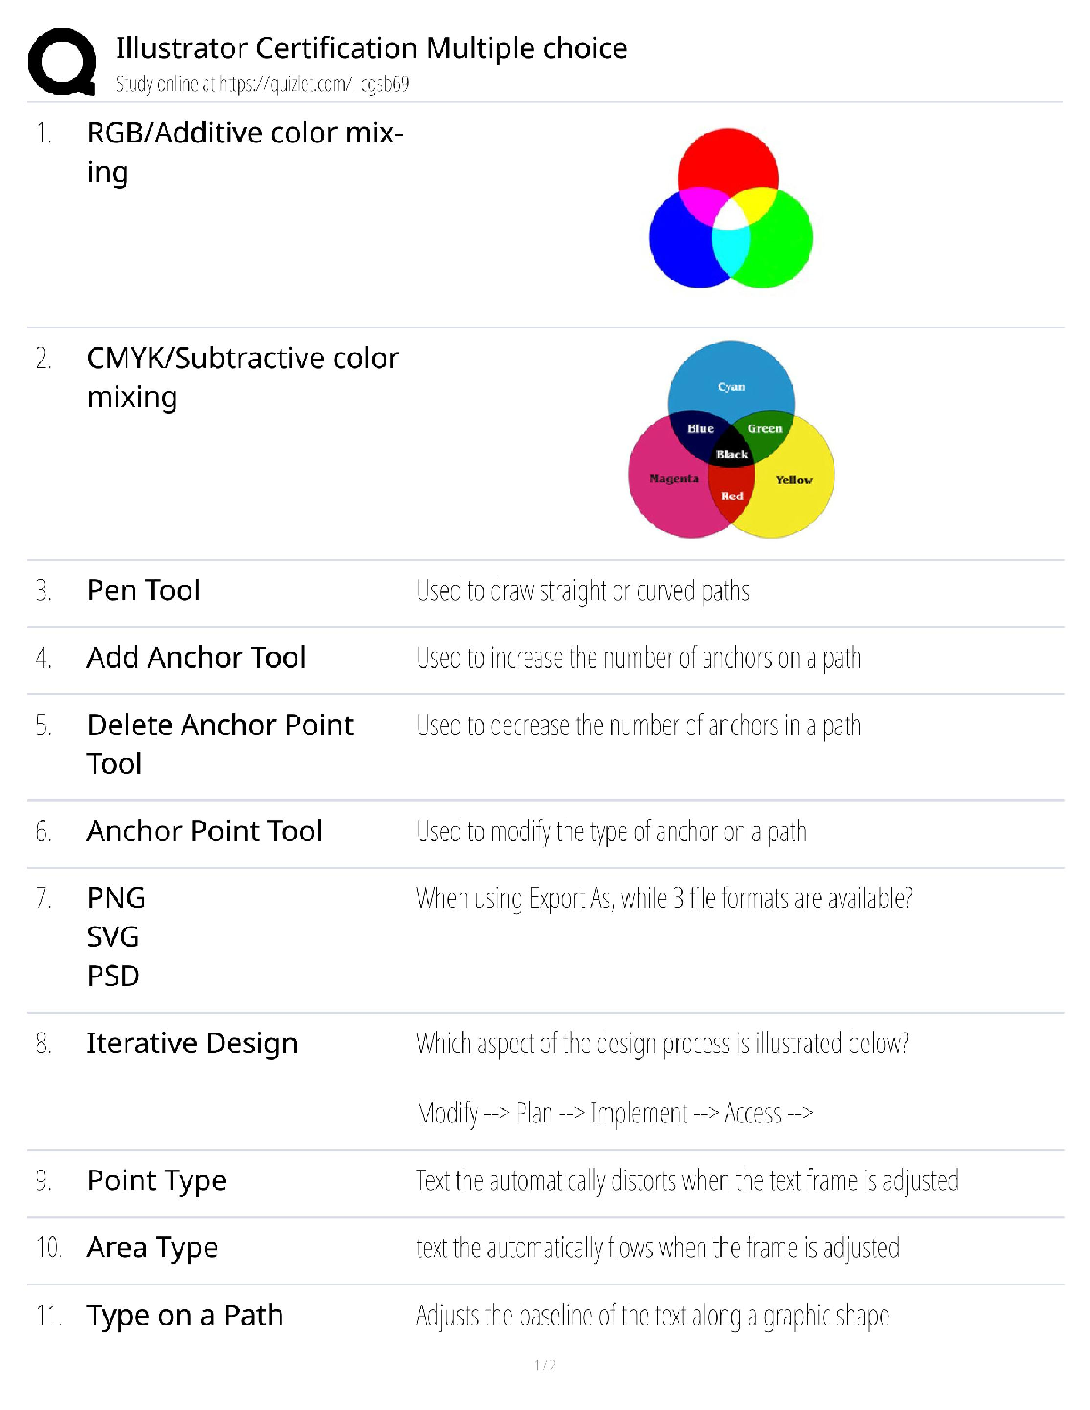Select the Type on a Path term

tap(184, 1316)
